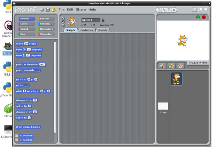The image size is (216, 153).
Task: Switch to the Costumes tab
Action: tap(87, 30)
